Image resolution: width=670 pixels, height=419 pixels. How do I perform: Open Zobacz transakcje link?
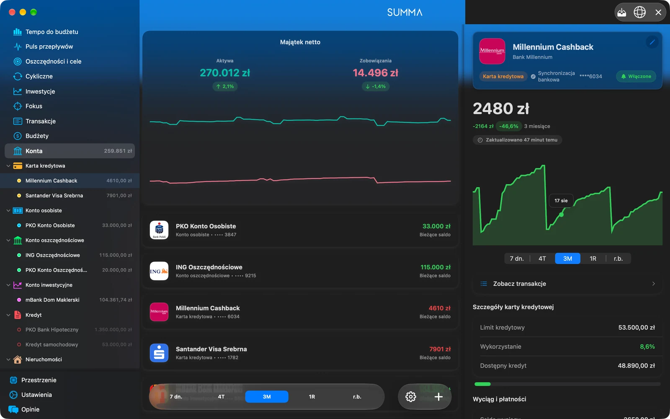(567, 284)
